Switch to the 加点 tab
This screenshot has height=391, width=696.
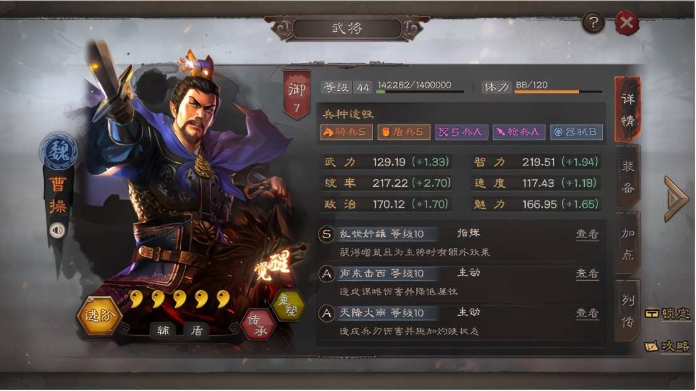628,244
